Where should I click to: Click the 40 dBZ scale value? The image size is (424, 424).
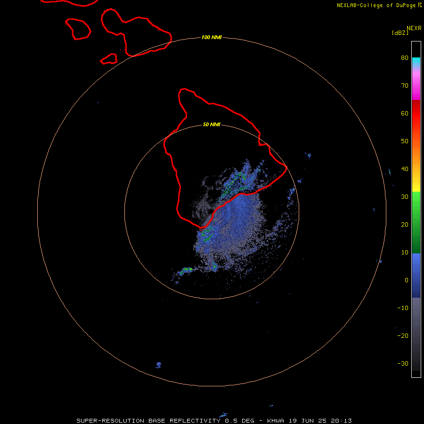(405, 169)
